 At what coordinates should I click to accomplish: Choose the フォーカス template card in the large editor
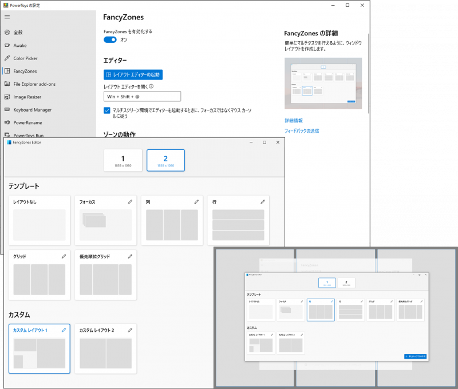tap(106, 220)
